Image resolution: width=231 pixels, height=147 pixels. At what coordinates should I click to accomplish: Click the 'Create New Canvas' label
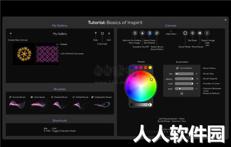[18, 40]
